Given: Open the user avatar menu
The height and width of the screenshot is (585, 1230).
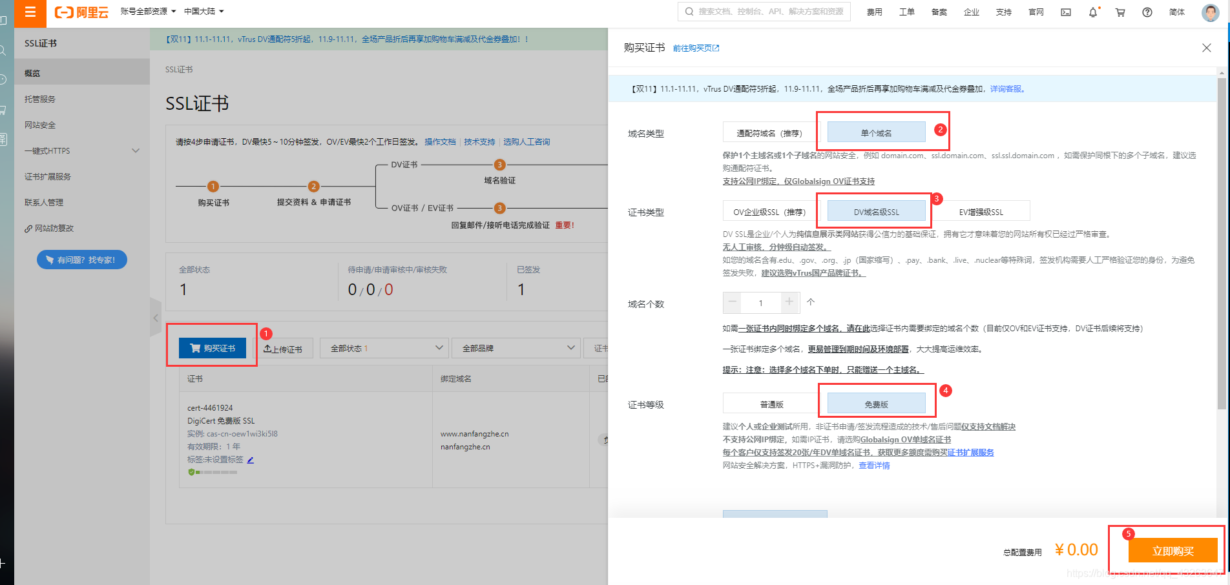Looking at the screenshot, I should pyautogui.click(x=1210, y=12).
